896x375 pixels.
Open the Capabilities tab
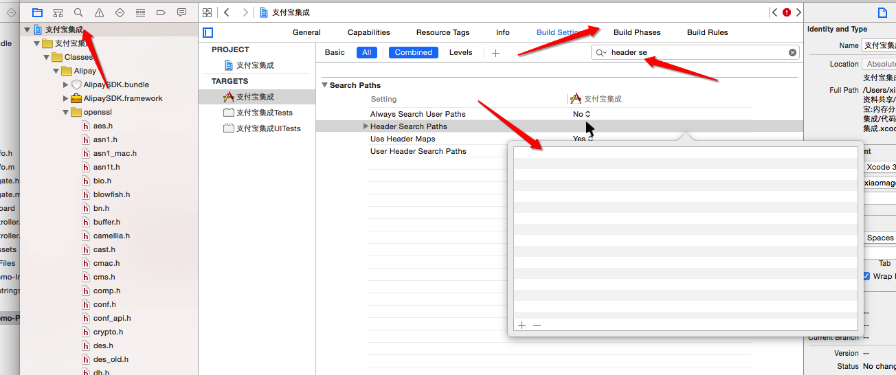click(369, 32)
